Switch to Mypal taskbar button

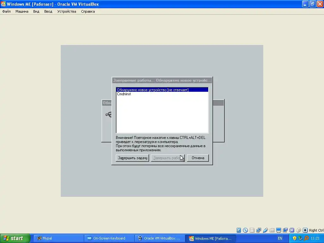pyautogui.click(x=59, y=238)
